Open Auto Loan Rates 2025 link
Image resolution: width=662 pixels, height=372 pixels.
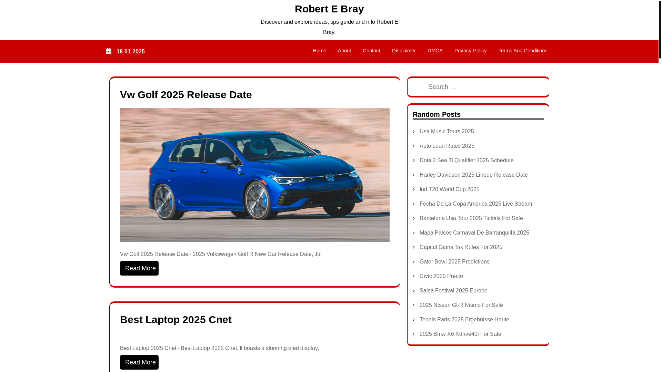447,146
